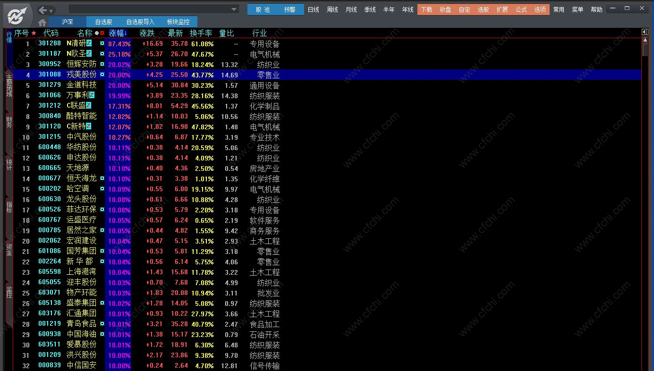
Task: Click the cyan marker icon on 恒天海龙 row
Action: tap(102, 178)
